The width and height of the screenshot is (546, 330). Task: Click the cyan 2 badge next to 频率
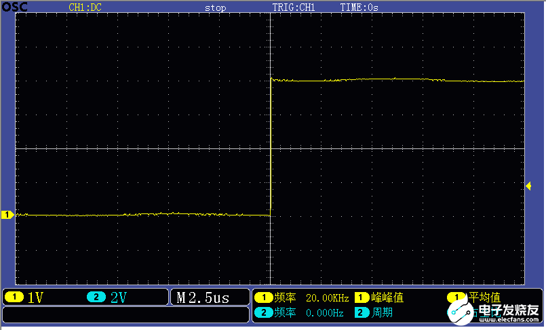(263, 312)
